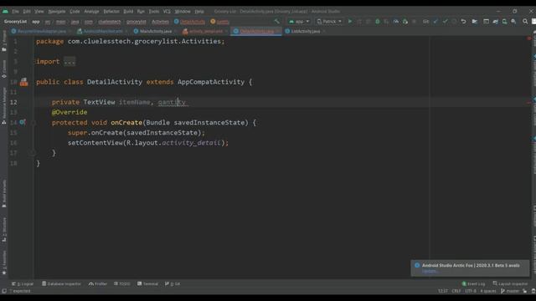Viewport: 536px width, 301px height.
Task: Open the VCS menu
Action: 167,11
